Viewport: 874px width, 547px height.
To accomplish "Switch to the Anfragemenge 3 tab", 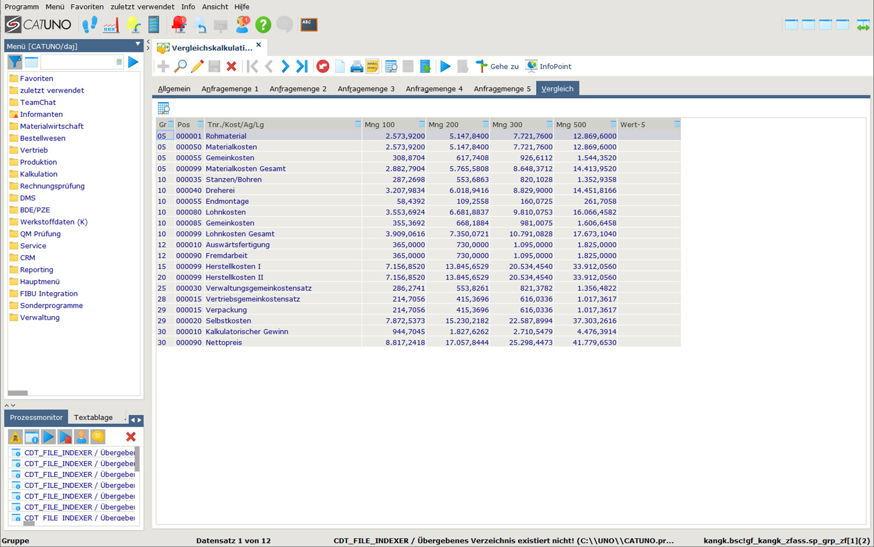I will [366, 89].
